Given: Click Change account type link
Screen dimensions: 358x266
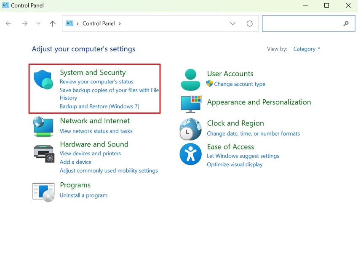Looking at the screenshot, I should (x=240, y=84).
